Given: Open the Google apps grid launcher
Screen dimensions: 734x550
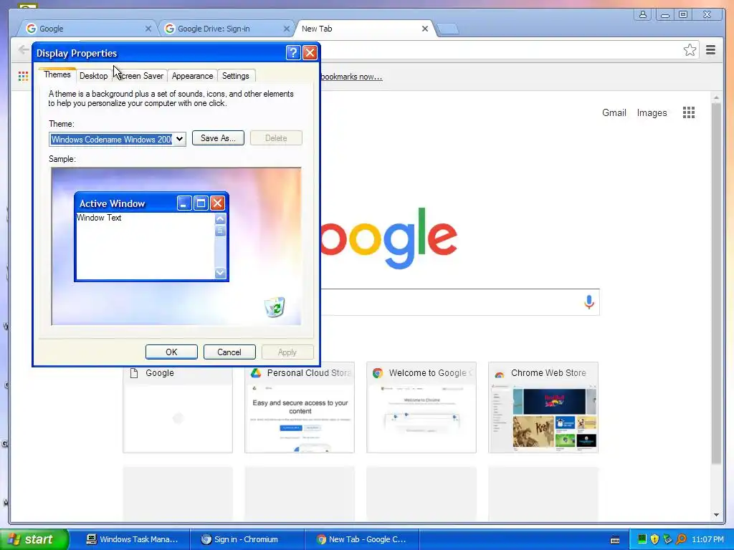Looking at the screenshot, I should click(689, 112).
